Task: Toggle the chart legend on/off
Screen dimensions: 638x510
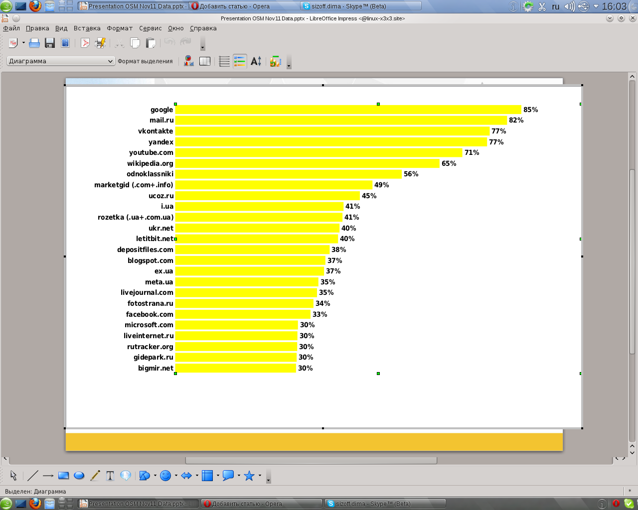Action: pyautogui.click(x=240, y=61)
